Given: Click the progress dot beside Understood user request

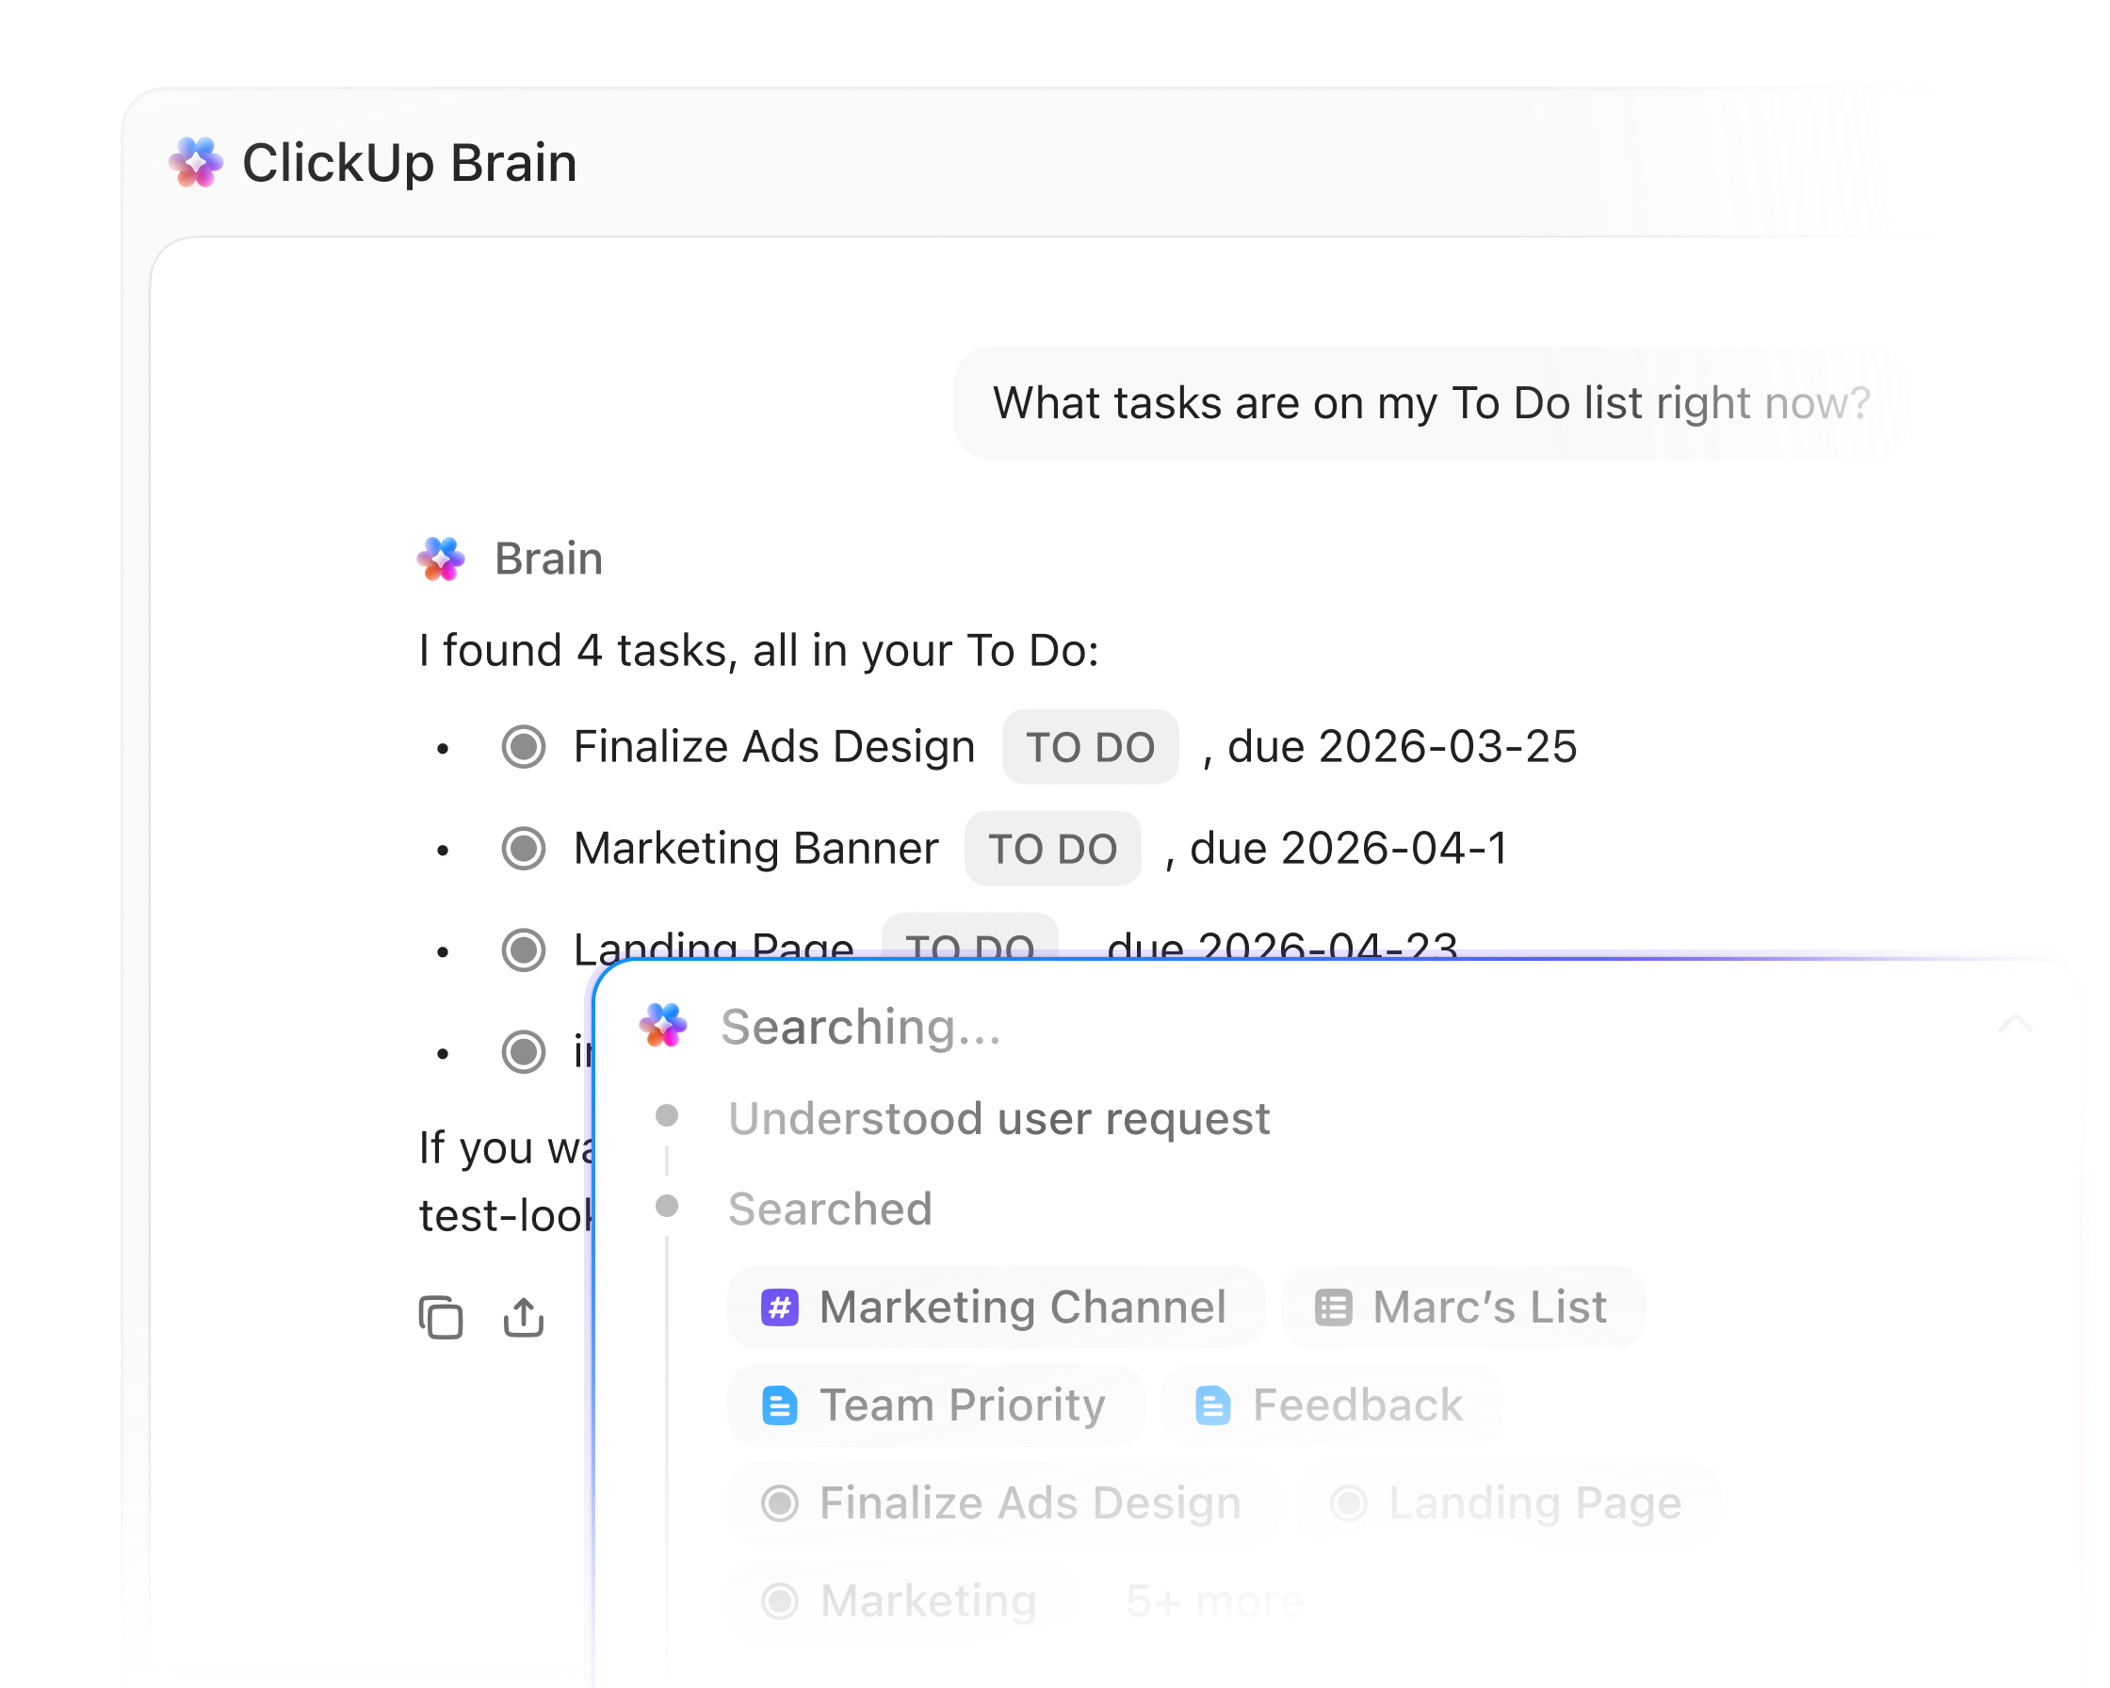Looking at the screenshot, I should 669,1116.
